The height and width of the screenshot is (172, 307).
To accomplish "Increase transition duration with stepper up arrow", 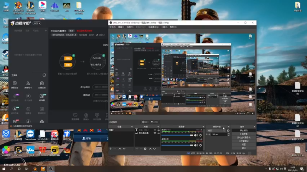I will [x=228, y=133].
